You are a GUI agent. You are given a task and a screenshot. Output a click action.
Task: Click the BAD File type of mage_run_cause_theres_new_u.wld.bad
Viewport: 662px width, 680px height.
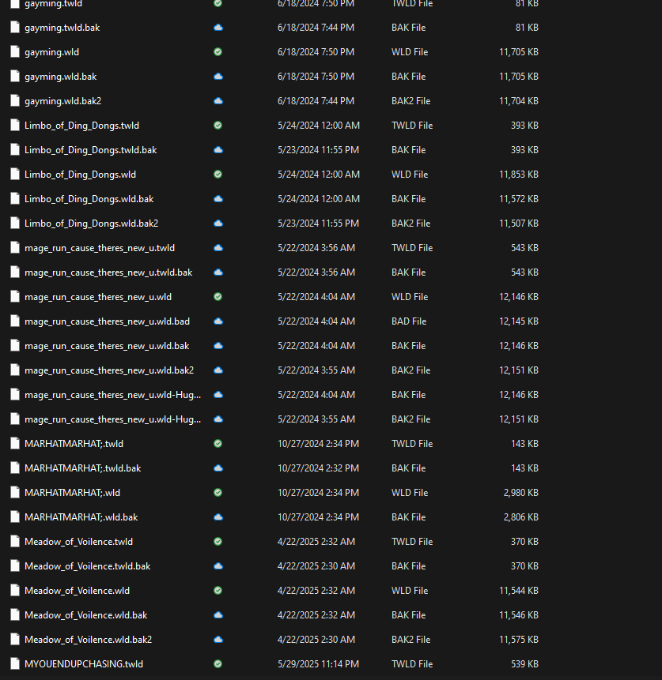tap(409, 321)
